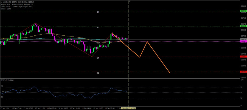This screenshot has width=247, height=110.
Task: Click the OB level label in RSI panel
Action: 2,86
